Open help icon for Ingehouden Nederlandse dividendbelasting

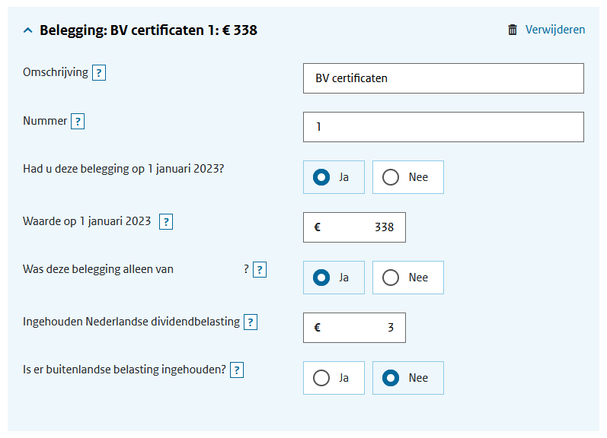tap(251, 322)
